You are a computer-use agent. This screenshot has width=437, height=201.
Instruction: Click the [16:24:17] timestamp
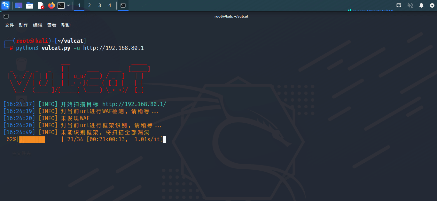[19, 104]
